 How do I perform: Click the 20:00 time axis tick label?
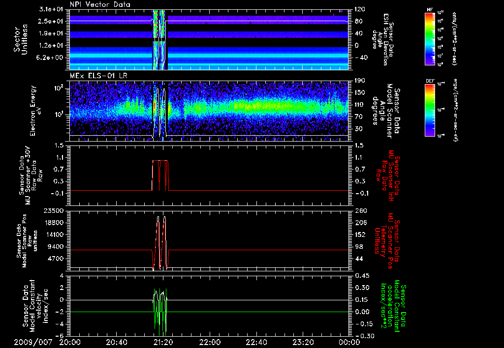tap(70, 342)
